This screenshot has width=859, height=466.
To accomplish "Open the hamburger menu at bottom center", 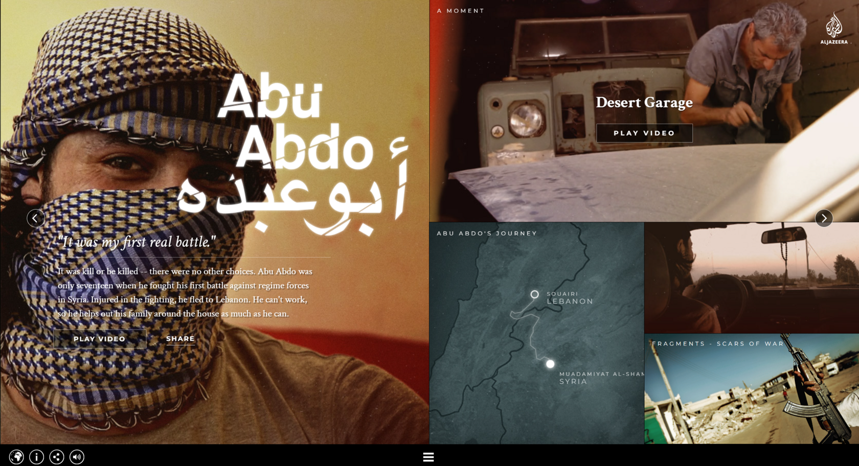I will click(x=428, y=457).
